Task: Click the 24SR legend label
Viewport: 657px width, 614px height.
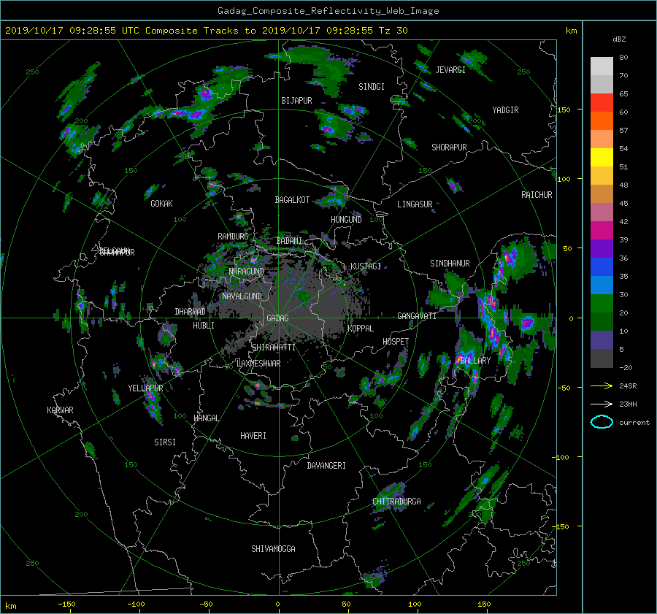Action: click(628, 385)
